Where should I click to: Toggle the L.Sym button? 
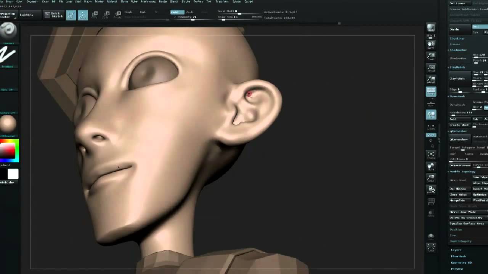[x=431, y=127]
